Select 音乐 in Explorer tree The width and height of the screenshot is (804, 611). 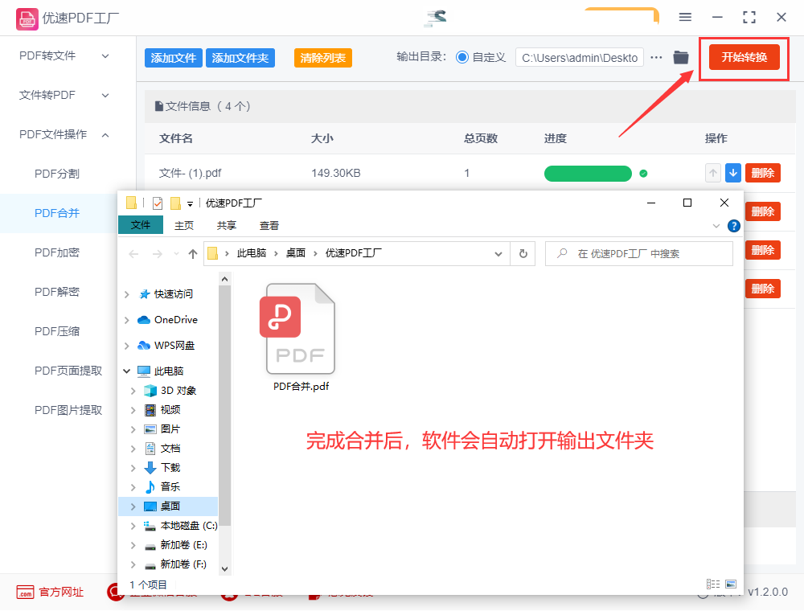point(170,487)
